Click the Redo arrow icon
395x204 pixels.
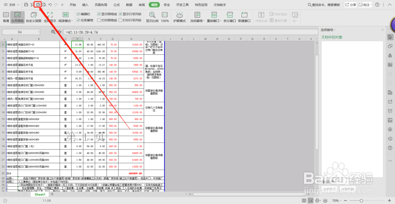point(56,4)
